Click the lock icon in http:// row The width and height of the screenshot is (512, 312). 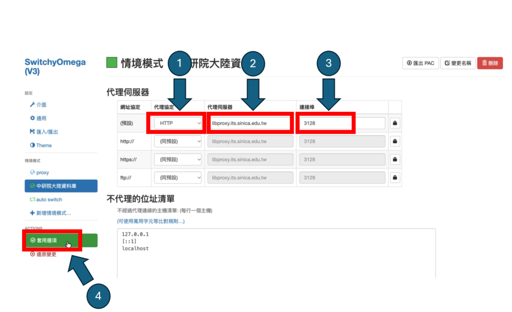tap(395, 142)
